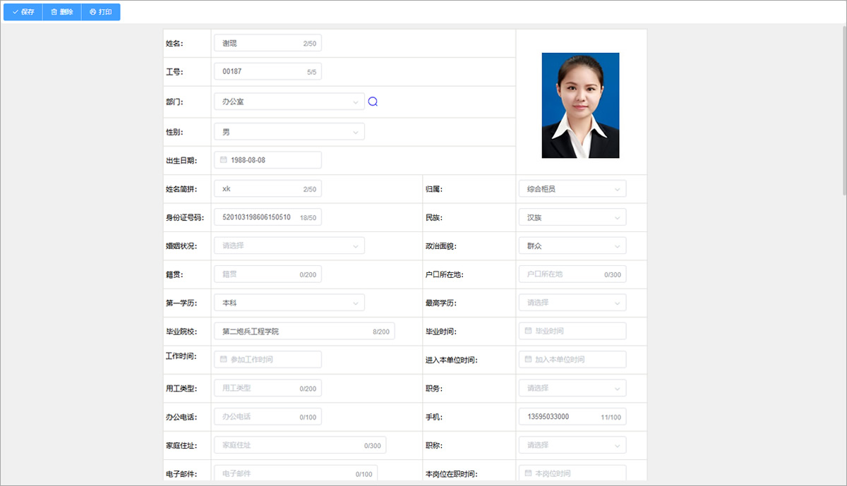
Task: Click the 进入本单位时间 label text
Action: (452, 360)
